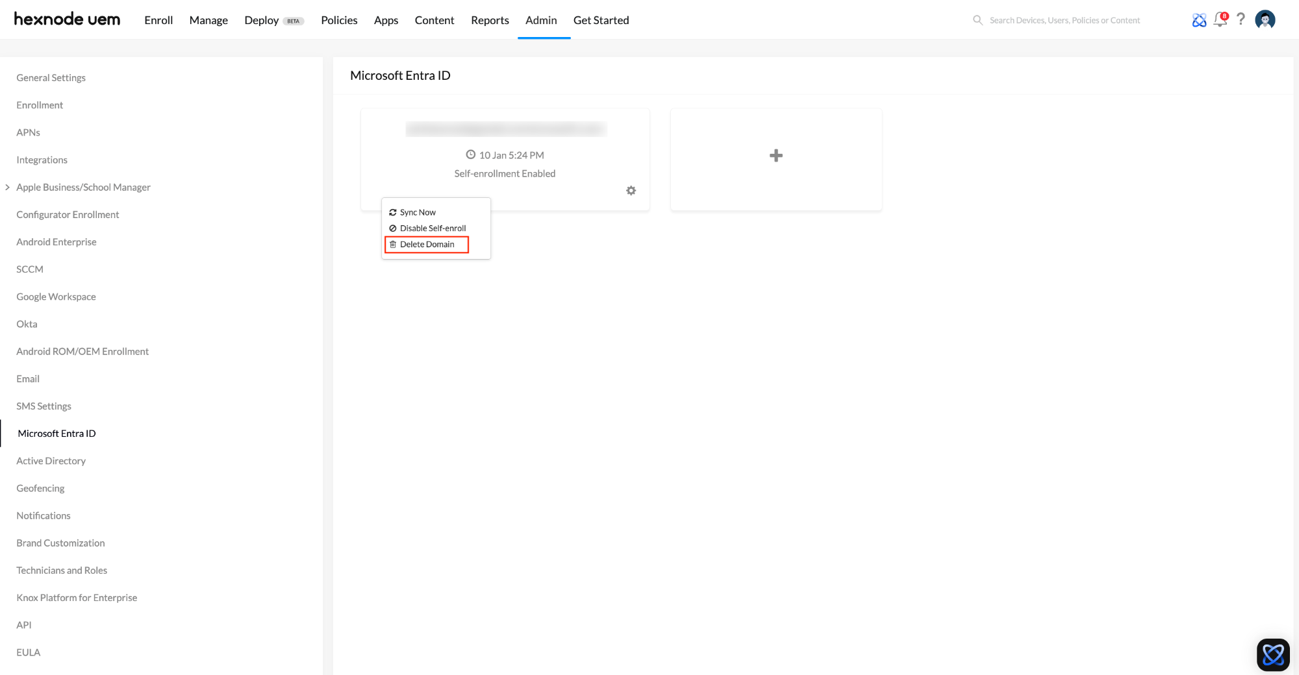Open Brand Customization

[60, 543]
